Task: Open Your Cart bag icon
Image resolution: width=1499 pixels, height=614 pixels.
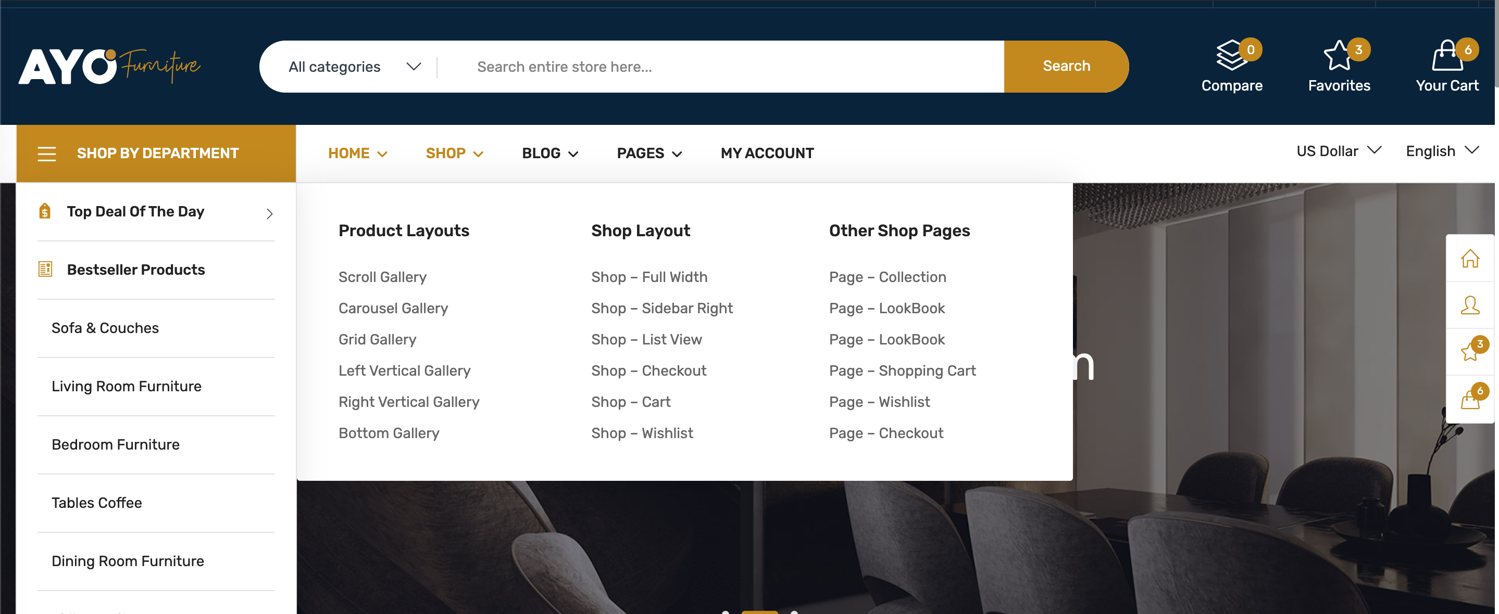Action: click(x=1445, y=55)
